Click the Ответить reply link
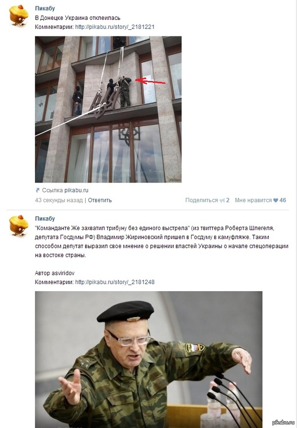297x428 pixels. pos(99,200)
